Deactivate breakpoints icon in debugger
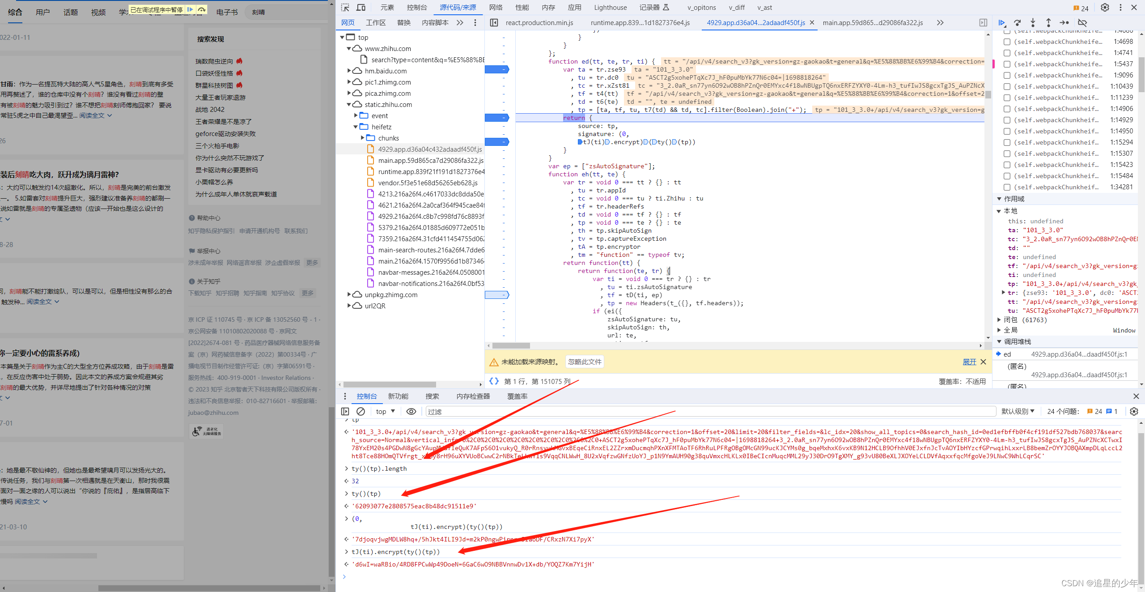Image resolution: width=1145 pixels, height=592 pixels. coord(1082,22)
